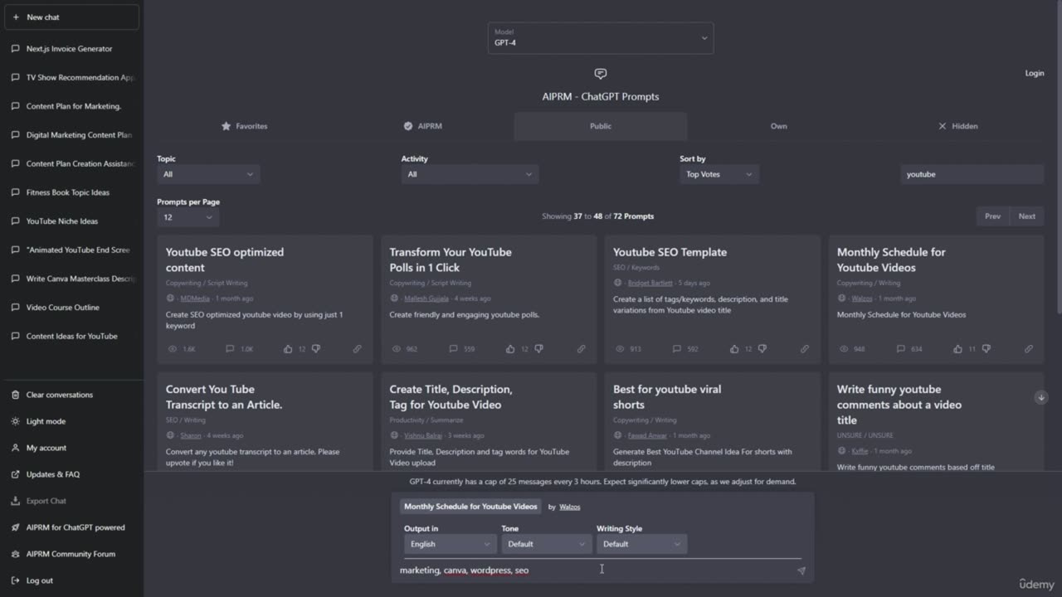
Task: Click the Walzos link in the prompt bar
Action: [569, 507]
